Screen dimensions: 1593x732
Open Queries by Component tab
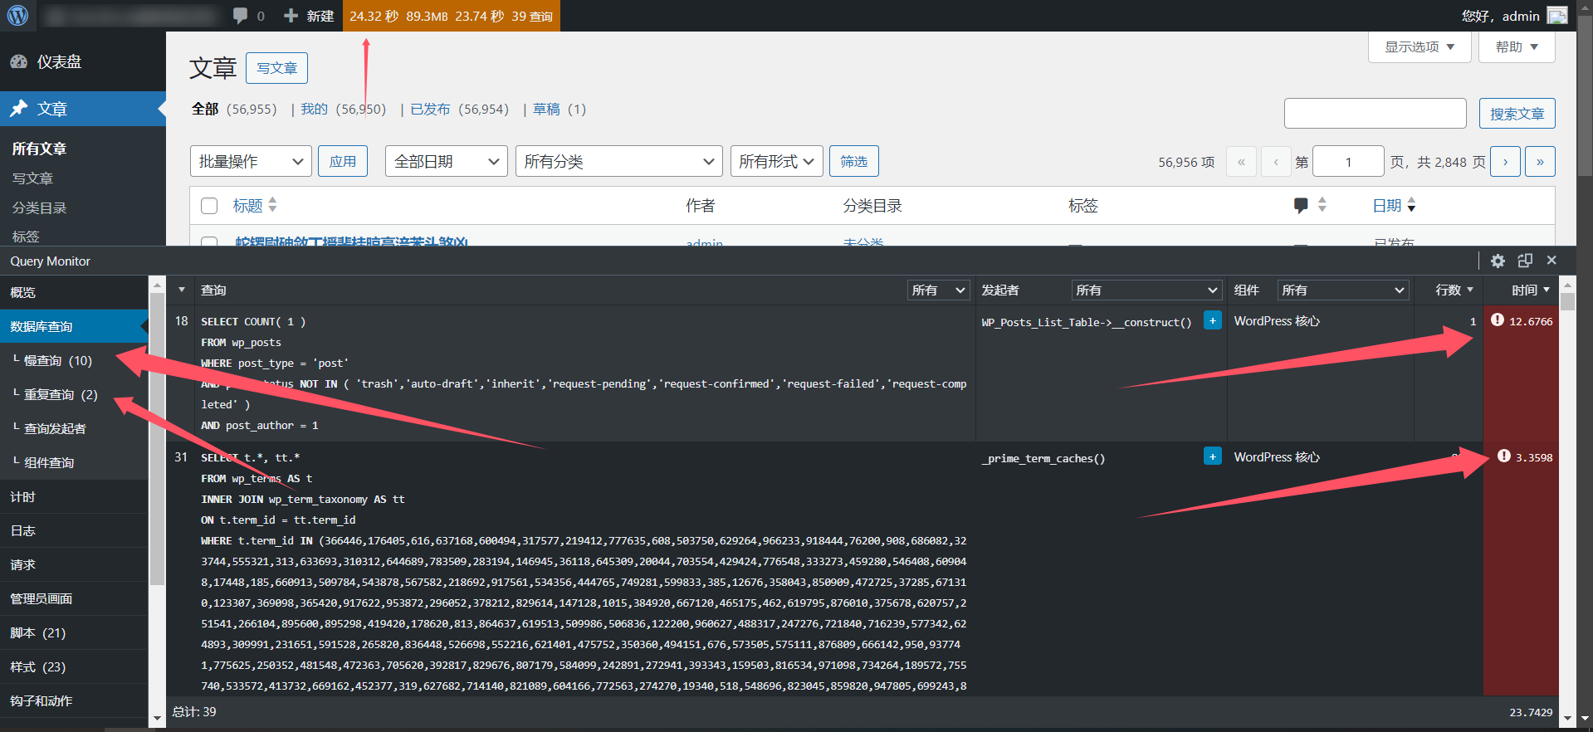tap(74, 462)
